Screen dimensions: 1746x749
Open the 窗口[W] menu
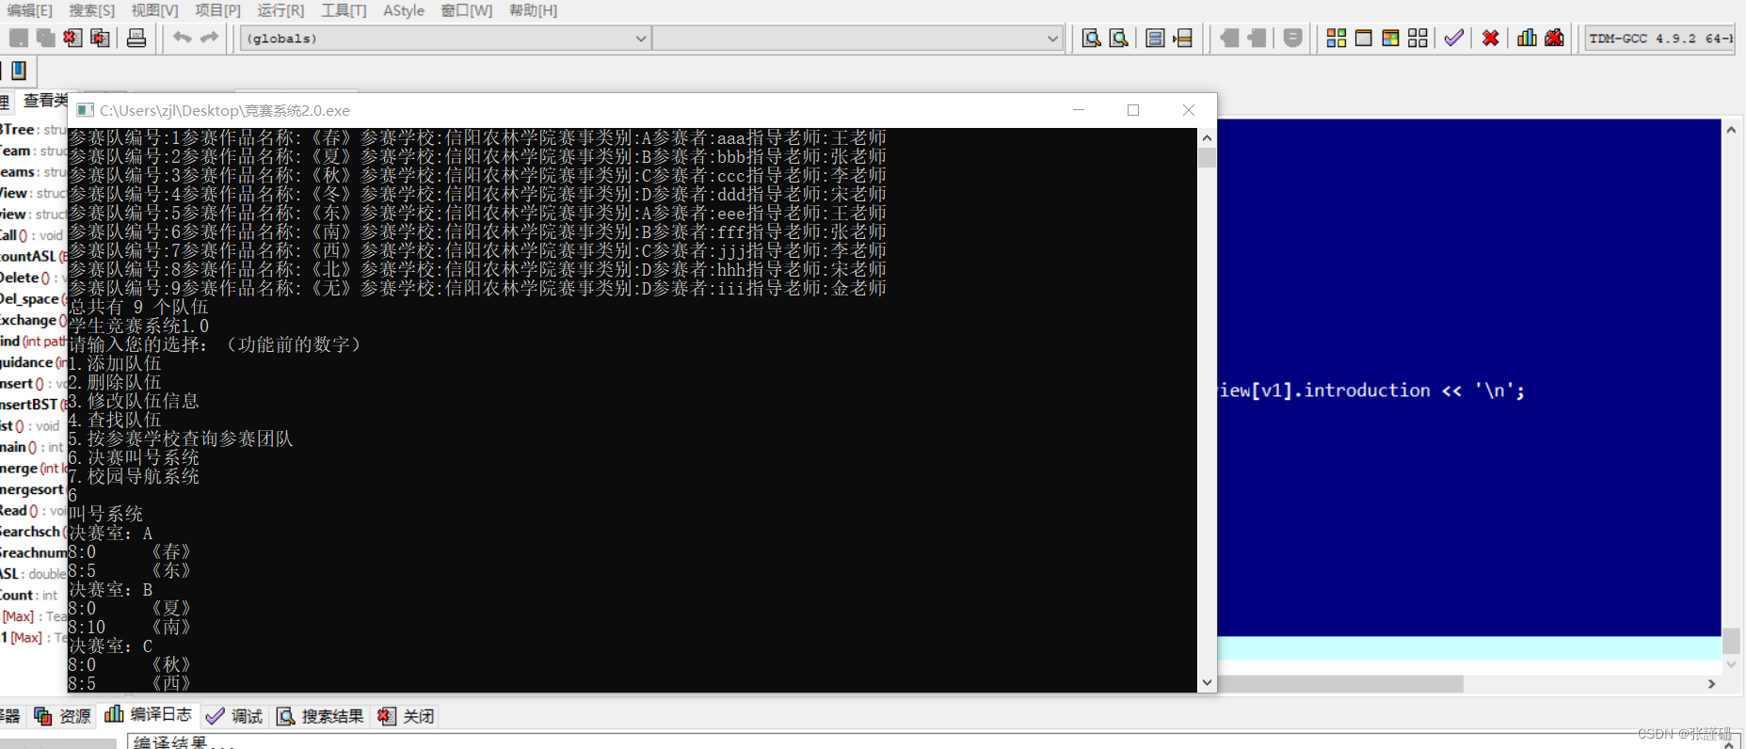(x=467, y=10)
